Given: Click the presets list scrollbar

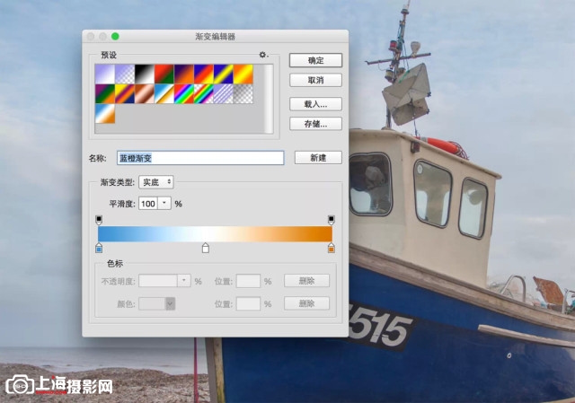Looking at the screenshot, I should 269,99.
